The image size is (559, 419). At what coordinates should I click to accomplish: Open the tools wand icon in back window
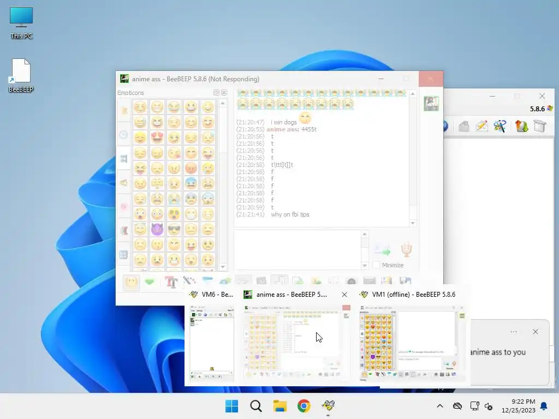pos(500,126)
